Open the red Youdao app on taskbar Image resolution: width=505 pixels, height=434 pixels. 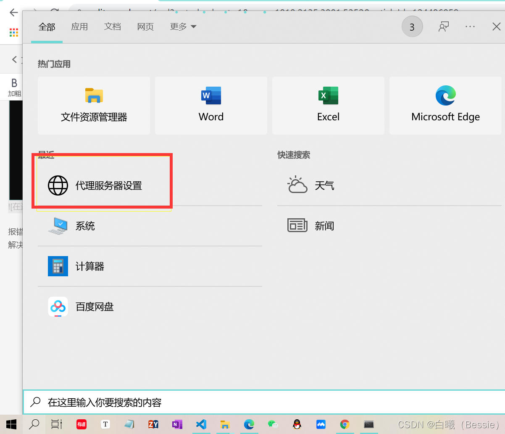pos(81,424)
